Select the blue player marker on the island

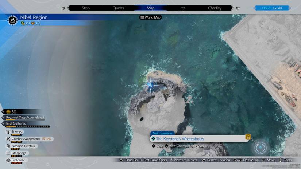150,86
